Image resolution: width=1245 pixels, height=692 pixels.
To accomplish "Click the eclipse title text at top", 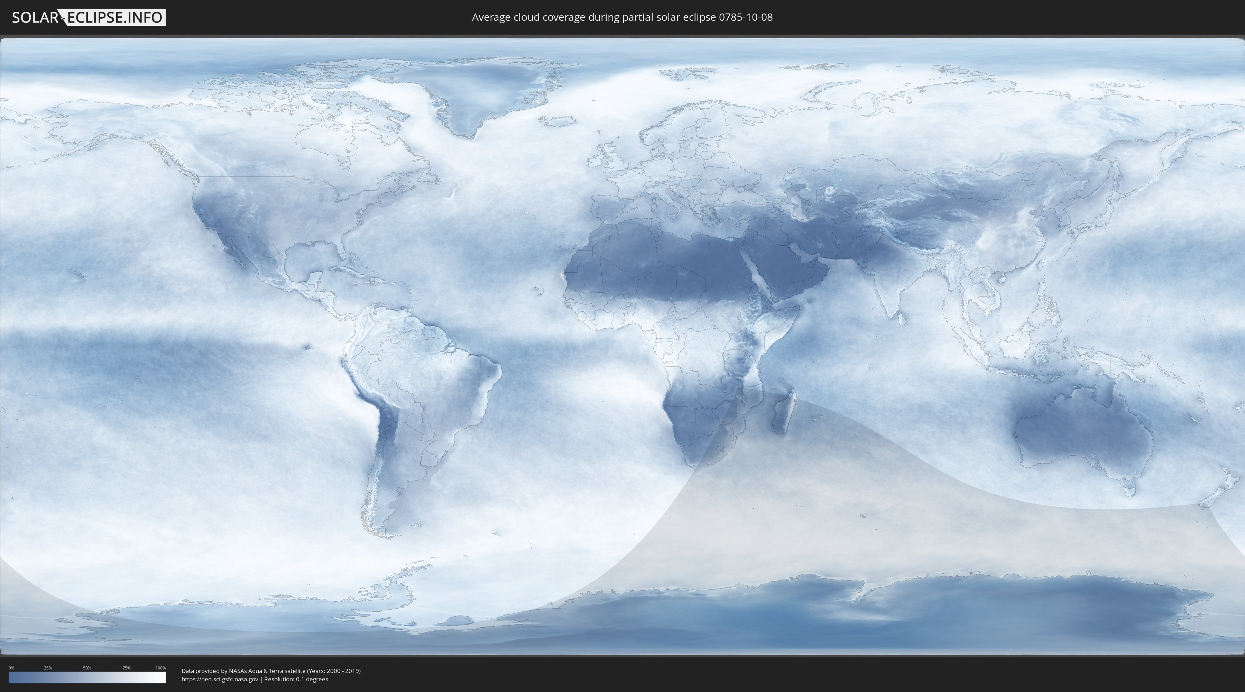I will point(622,17).
